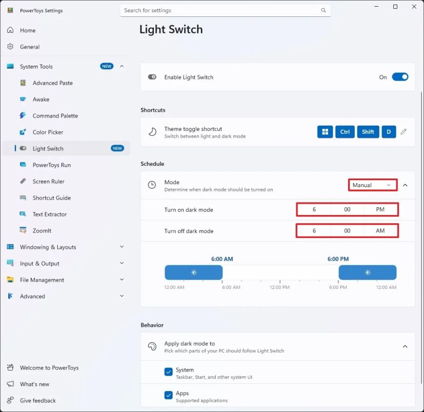This screenshot has width=424, height=412.
Task: Edit the theme toggle shortcut
Action: (x=405, y=132)
